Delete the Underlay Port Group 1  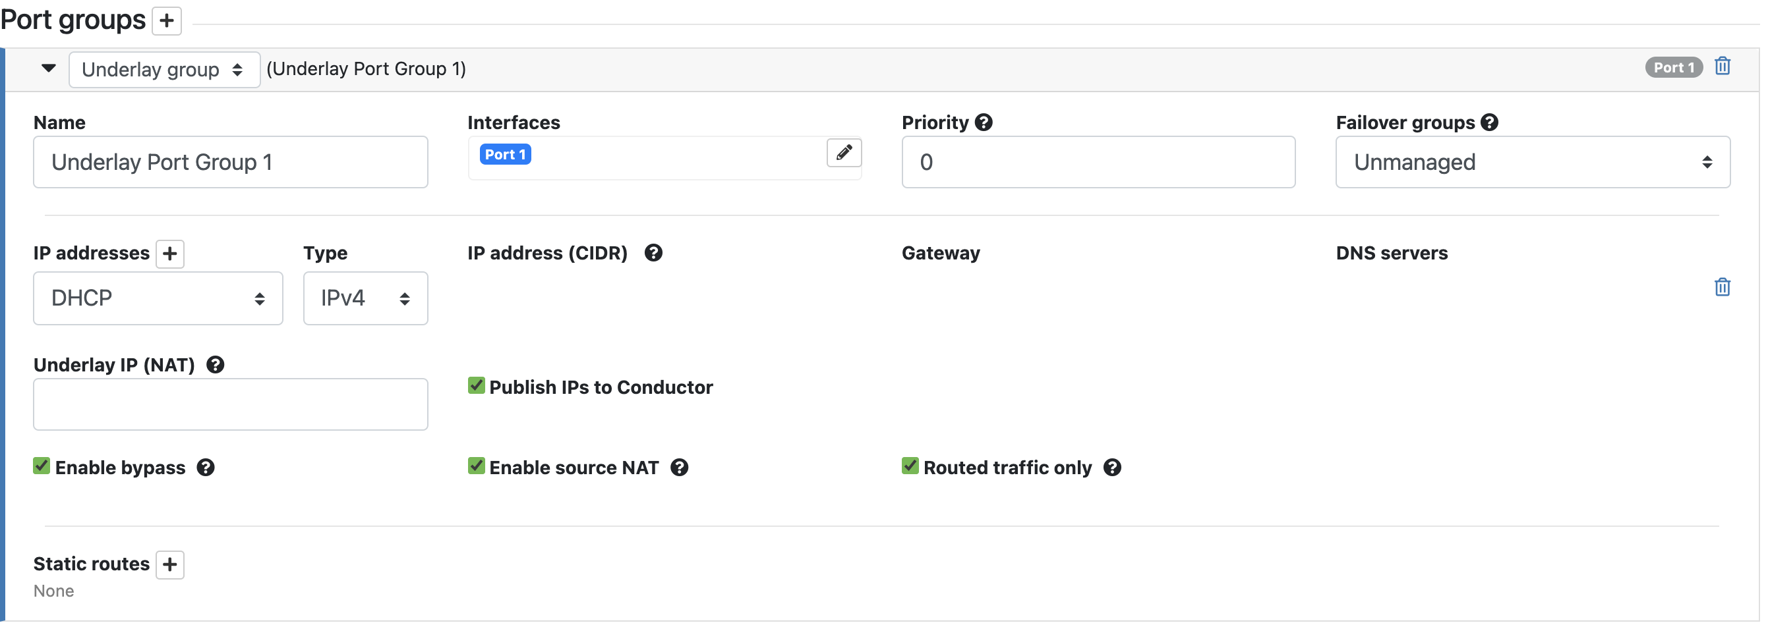tap(1722, 67)
